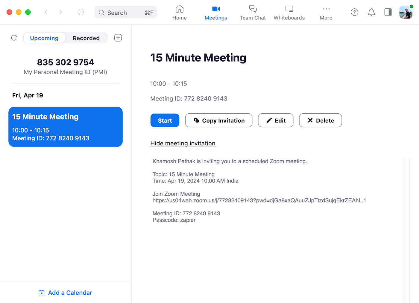Click the invitation scrollbar
Screen dimensions: 419x303
click(x=406, y=230)
